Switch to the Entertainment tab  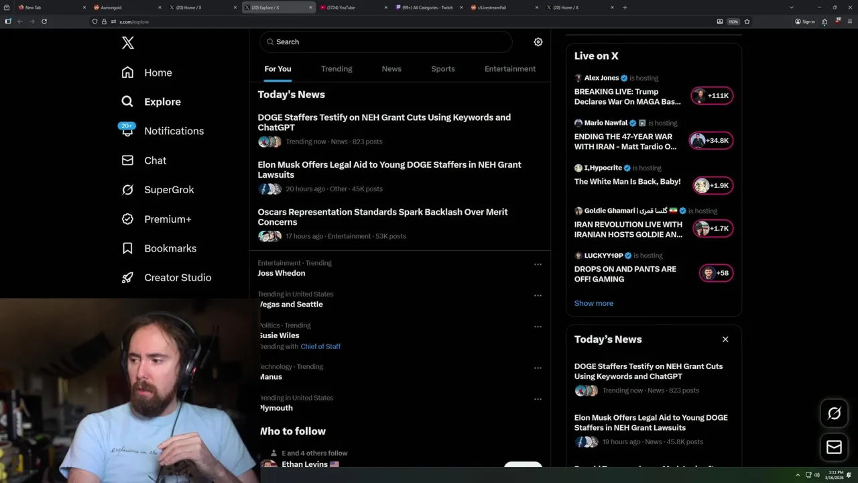[510, 69]
